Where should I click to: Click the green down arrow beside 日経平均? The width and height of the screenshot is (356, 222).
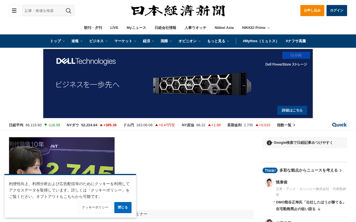click(x=46, y=125)
